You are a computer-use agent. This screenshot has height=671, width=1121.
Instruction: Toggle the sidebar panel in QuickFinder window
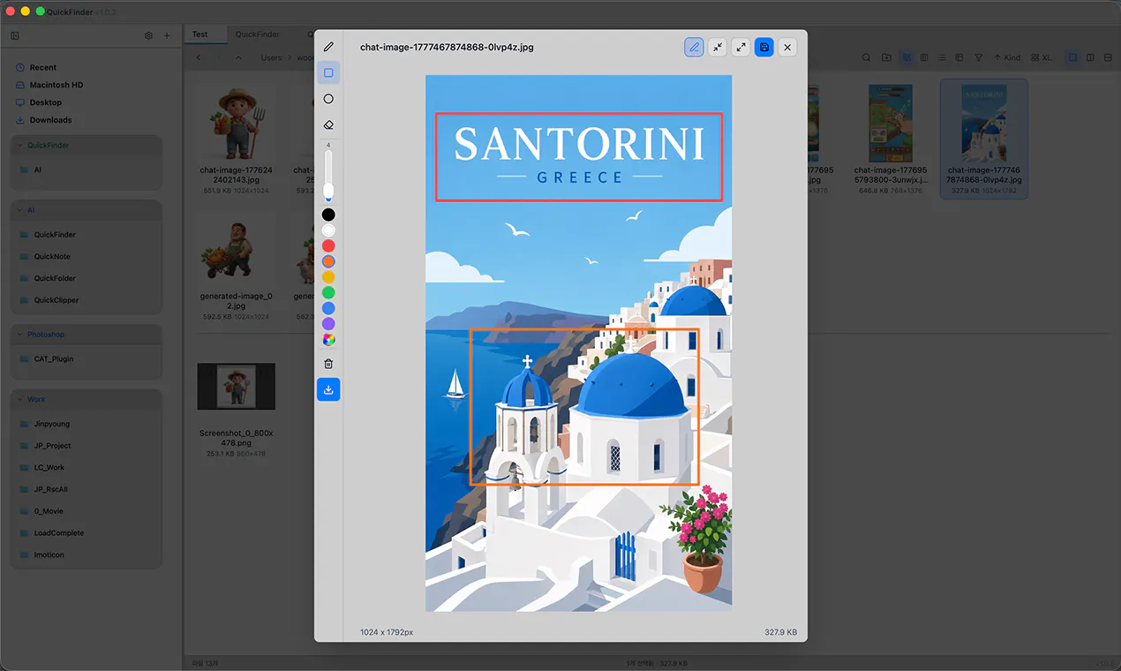point(15,35)
